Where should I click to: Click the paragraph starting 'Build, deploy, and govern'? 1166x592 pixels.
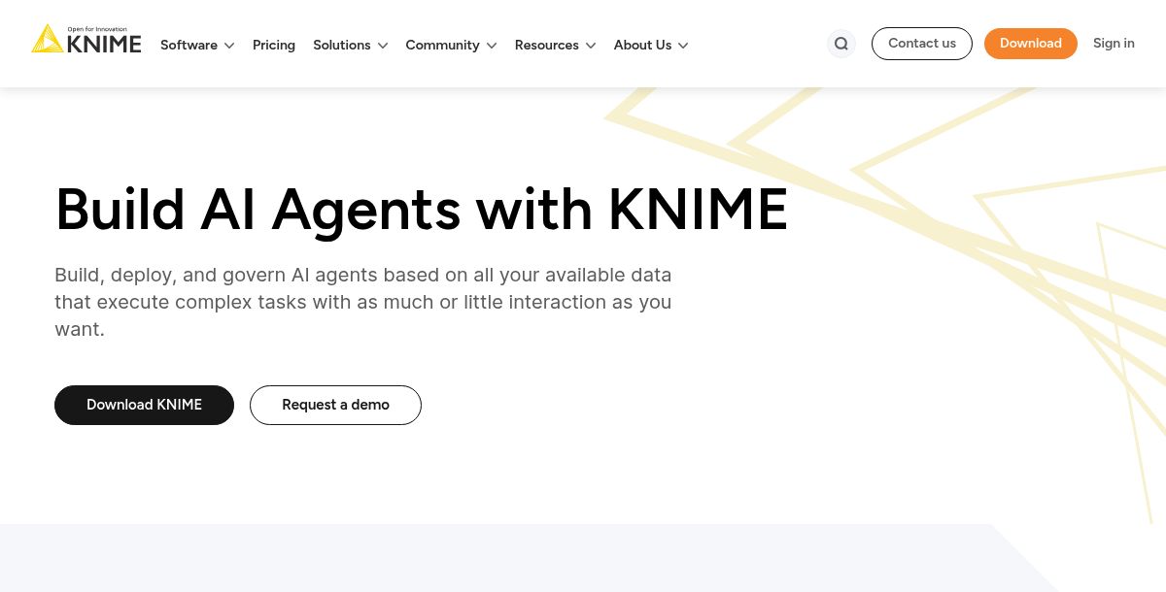click(363, 302)
